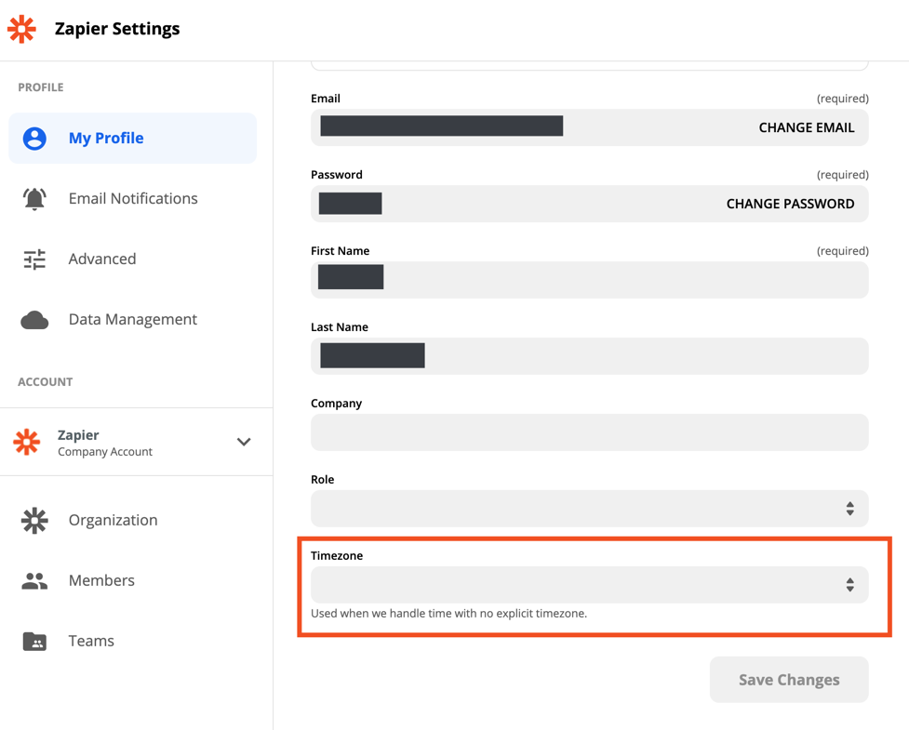Expand the Zapier Company Account chevron
The height and width of the screenshot is (730, 909).
[244, 442]
